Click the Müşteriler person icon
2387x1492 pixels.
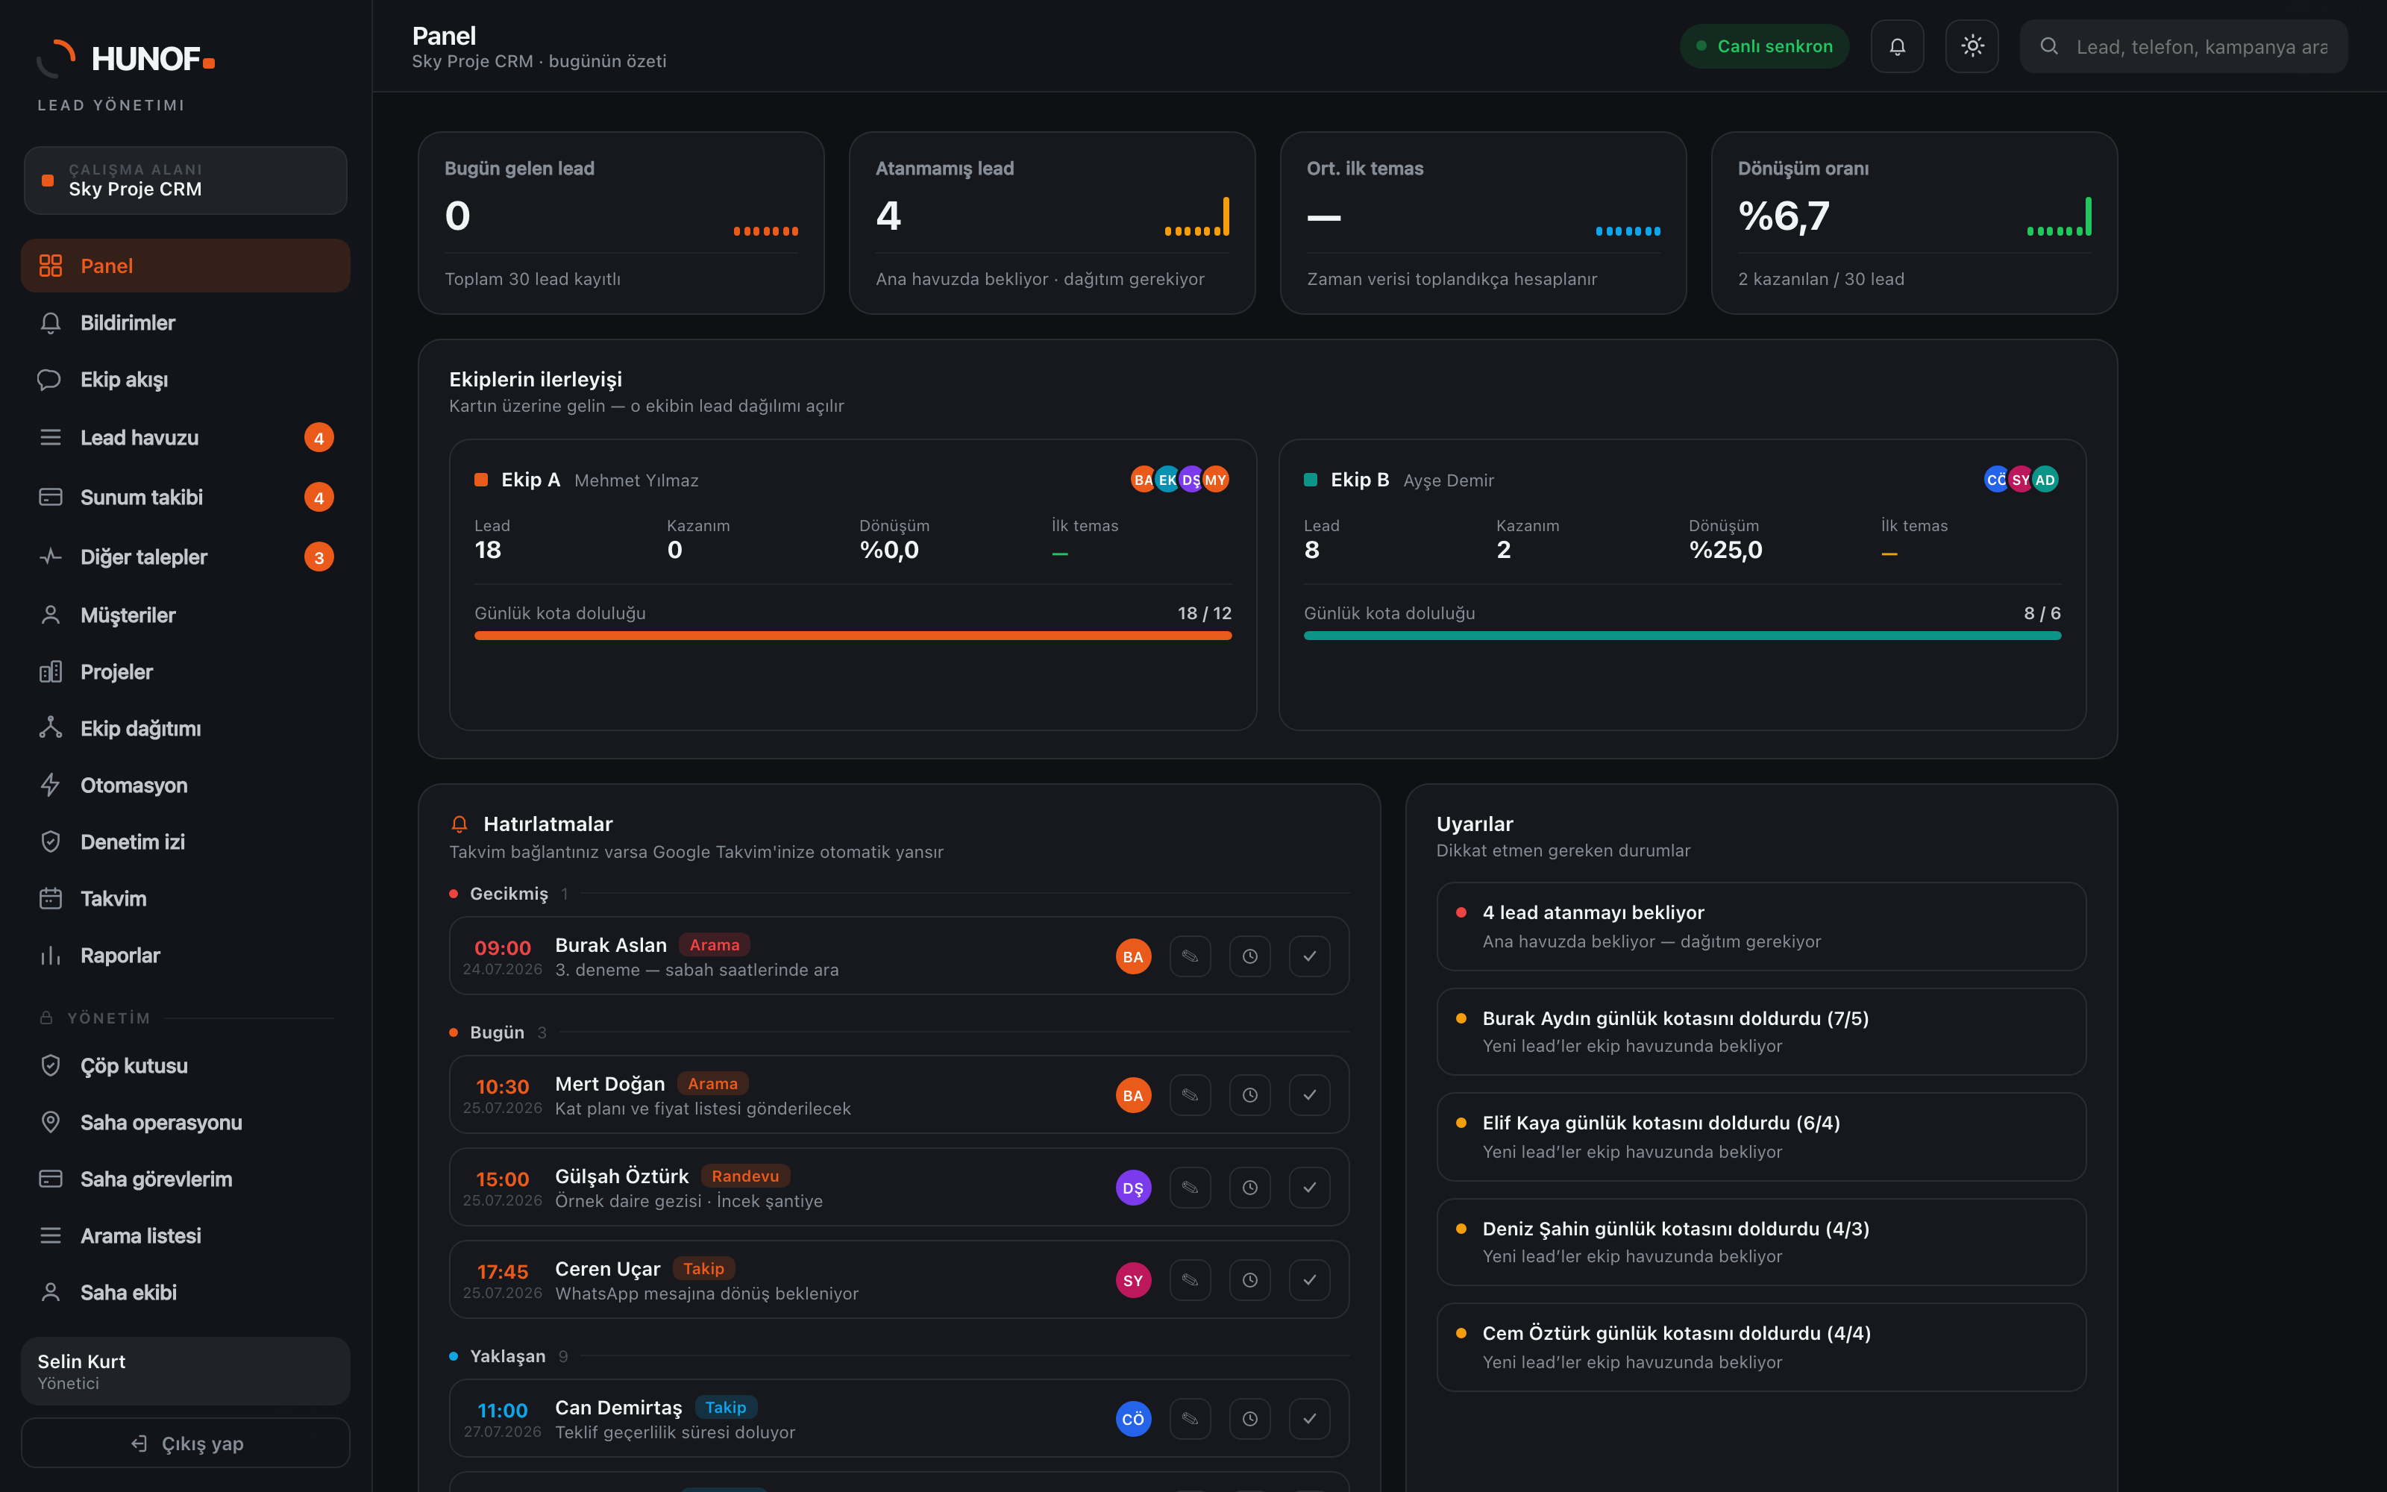(x=50, y=615)
